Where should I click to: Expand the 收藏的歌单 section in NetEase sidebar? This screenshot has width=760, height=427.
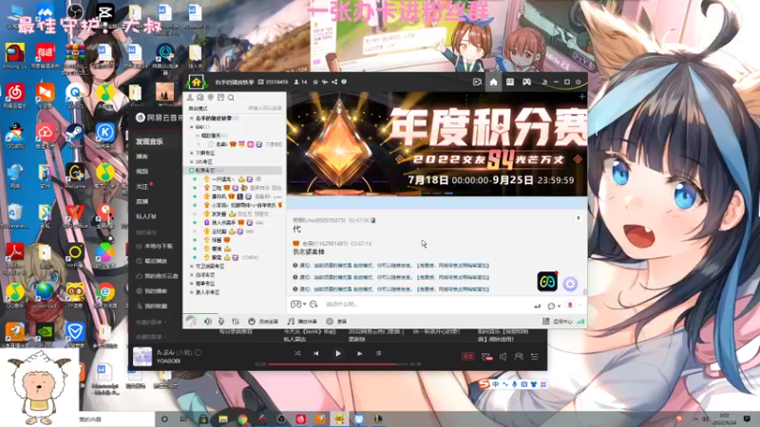(151, 337)
